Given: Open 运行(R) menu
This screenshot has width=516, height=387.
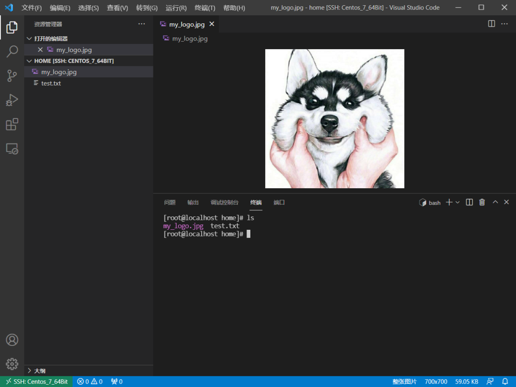Looking at the screenshot, I should pos(176,8).
